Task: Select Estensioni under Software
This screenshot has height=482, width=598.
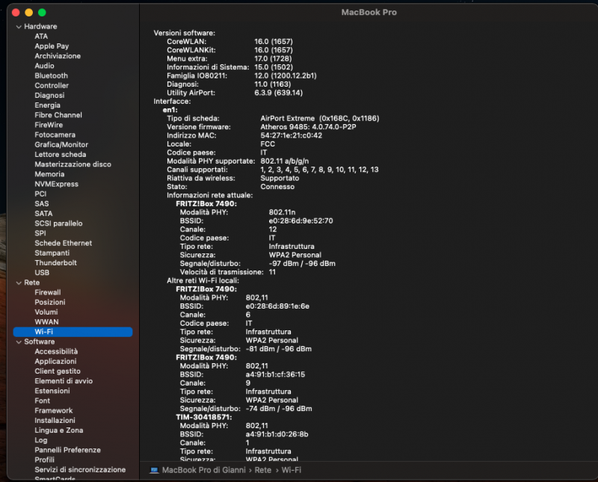Action: [52, 392]
